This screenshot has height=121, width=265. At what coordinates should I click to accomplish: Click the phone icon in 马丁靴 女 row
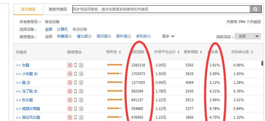tap(75, 91)
